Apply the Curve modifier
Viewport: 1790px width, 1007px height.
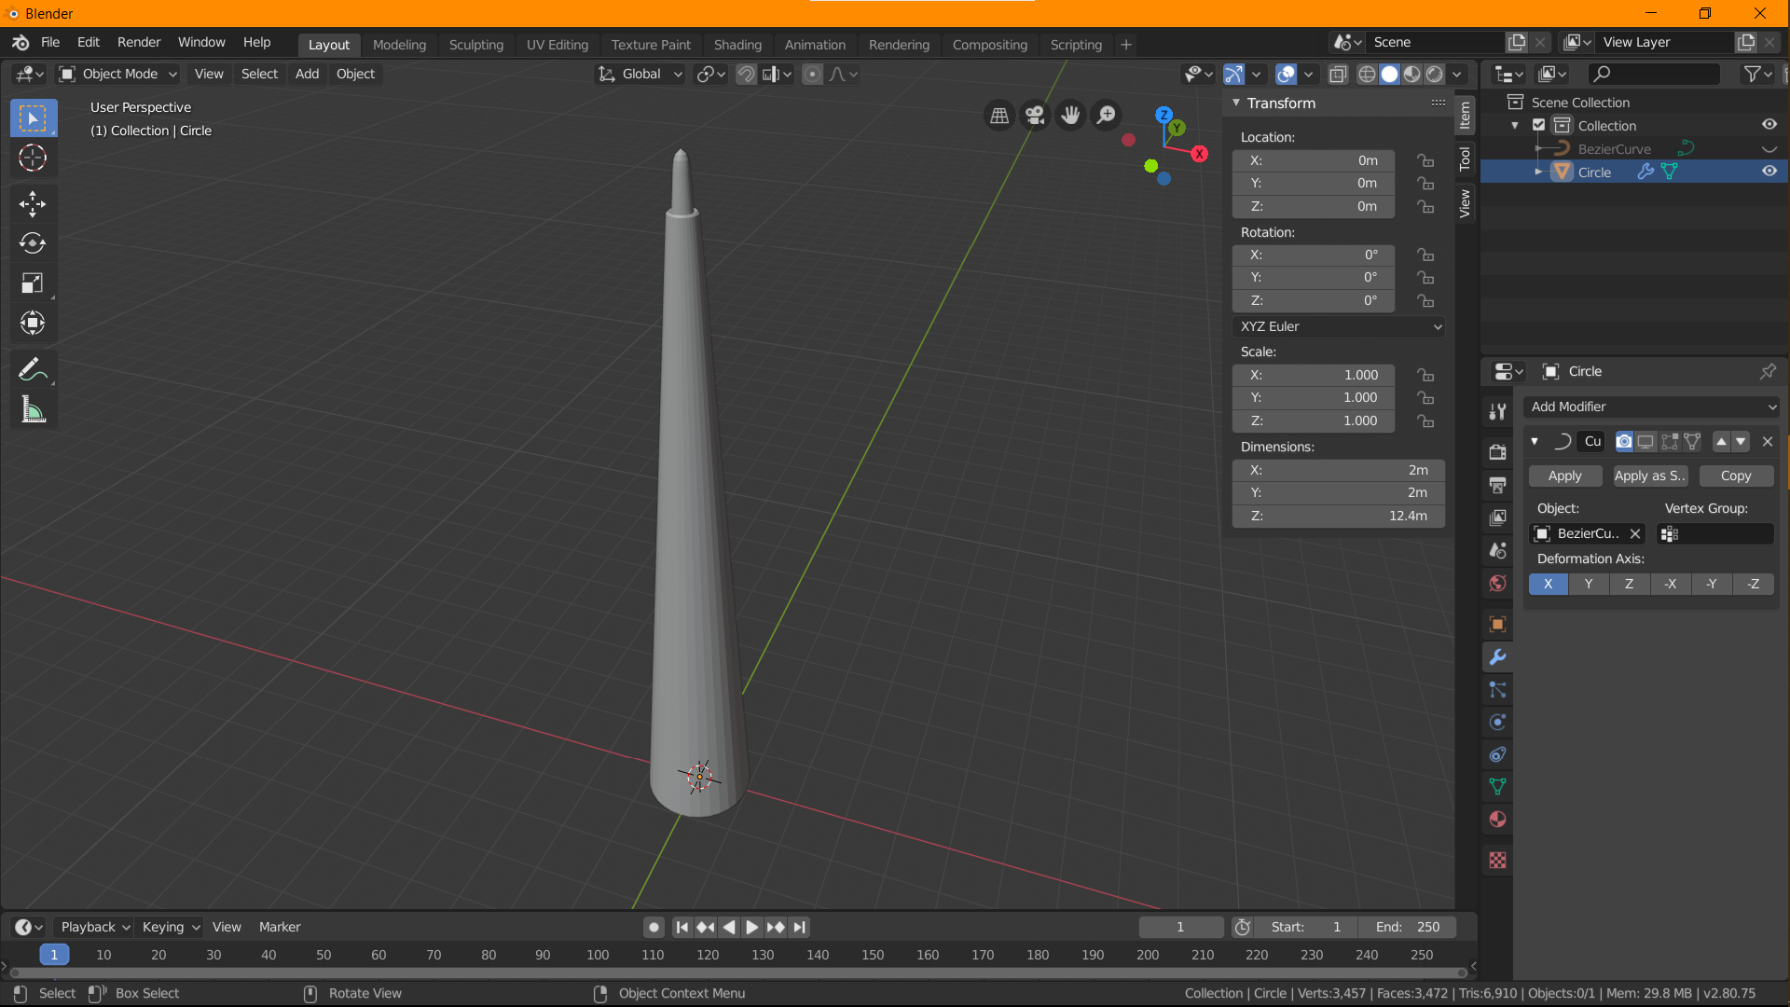[x=1564, y=476]
